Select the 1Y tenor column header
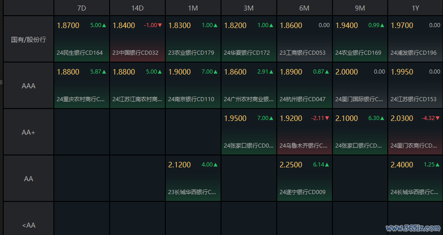 click(x=415, y=8)
